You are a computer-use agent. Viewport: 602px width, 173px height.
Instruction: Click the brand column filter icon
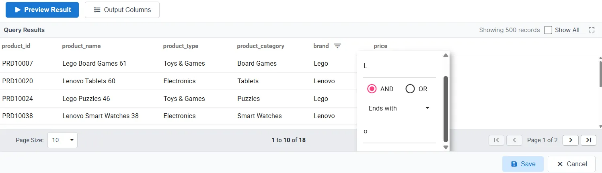point(338,46)
